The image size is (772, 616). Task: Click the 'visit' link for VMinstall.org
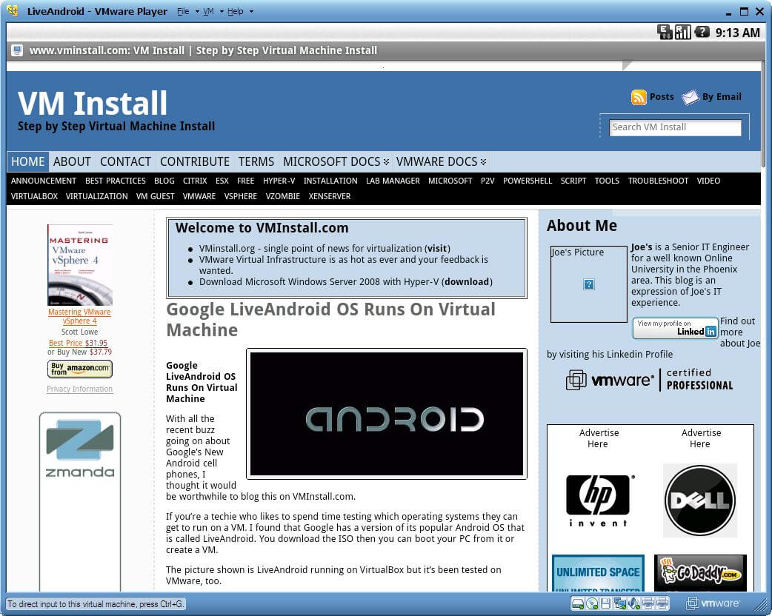pos(436,249)
